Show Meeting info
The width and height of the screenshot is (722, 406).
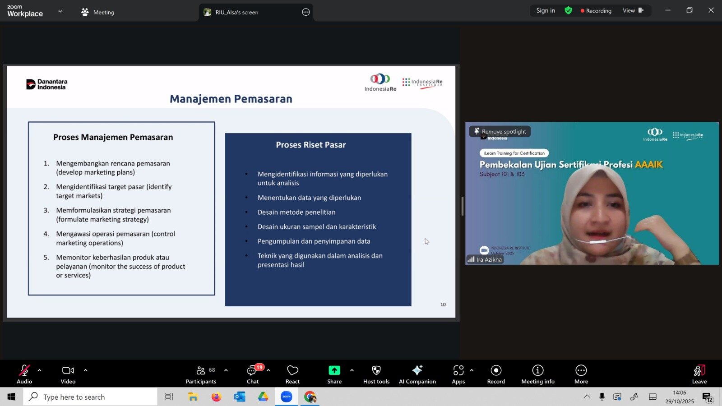538,374
